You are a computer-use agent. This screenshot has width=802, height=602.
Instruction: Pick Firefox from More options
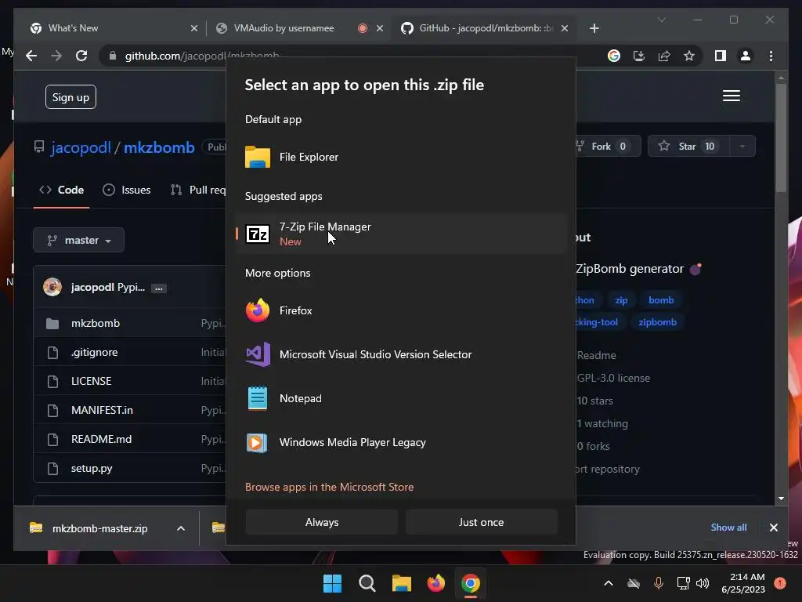401,310
